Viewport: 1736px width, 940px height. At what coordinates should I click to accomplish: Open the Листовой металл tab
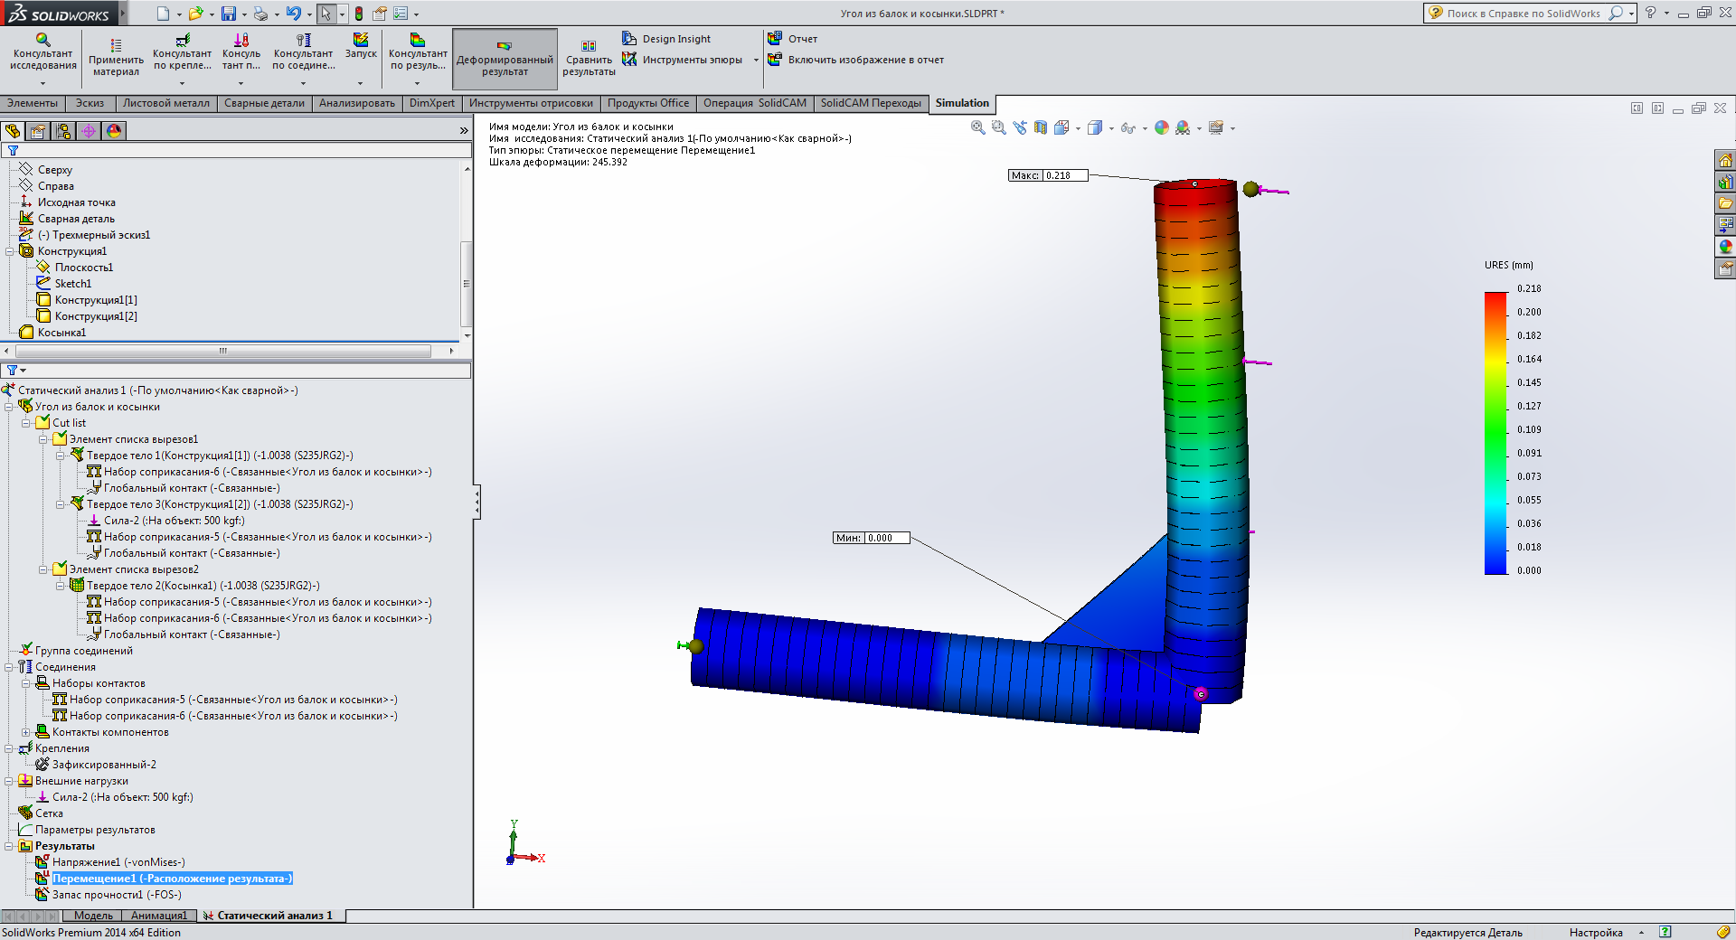[x=165, y=103]
